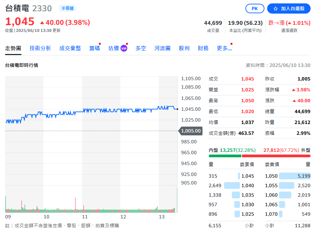Click the 台積電即時行情 section title
Image resolution: width=315 pixels, height=232 pixels.
(x=21, y=65)
